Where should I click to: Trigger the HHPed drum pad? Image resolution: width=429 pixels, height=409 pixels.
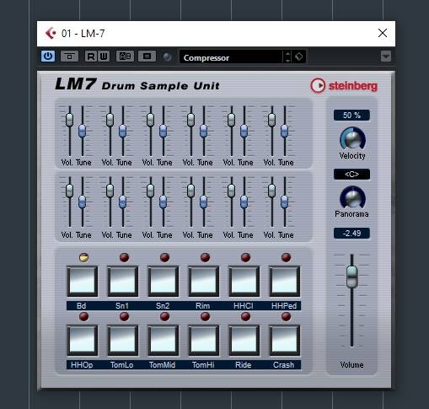[285, 282]
